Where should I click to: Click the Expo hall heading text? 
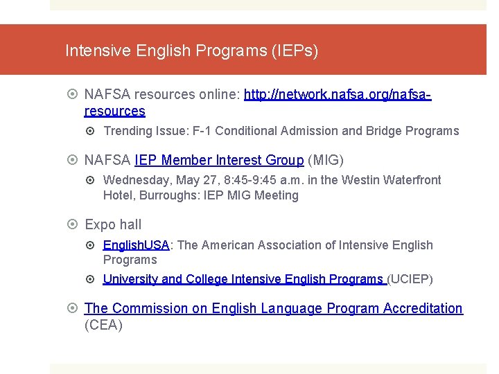[x=113, y=224]
